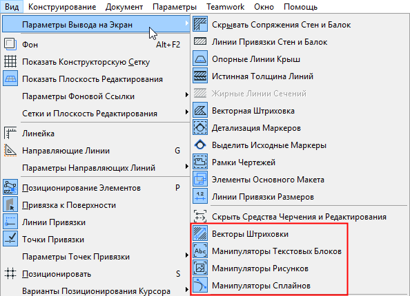Click the Манипуляторы Рисунков icon
410x296 pixels.
coord(200,268)
